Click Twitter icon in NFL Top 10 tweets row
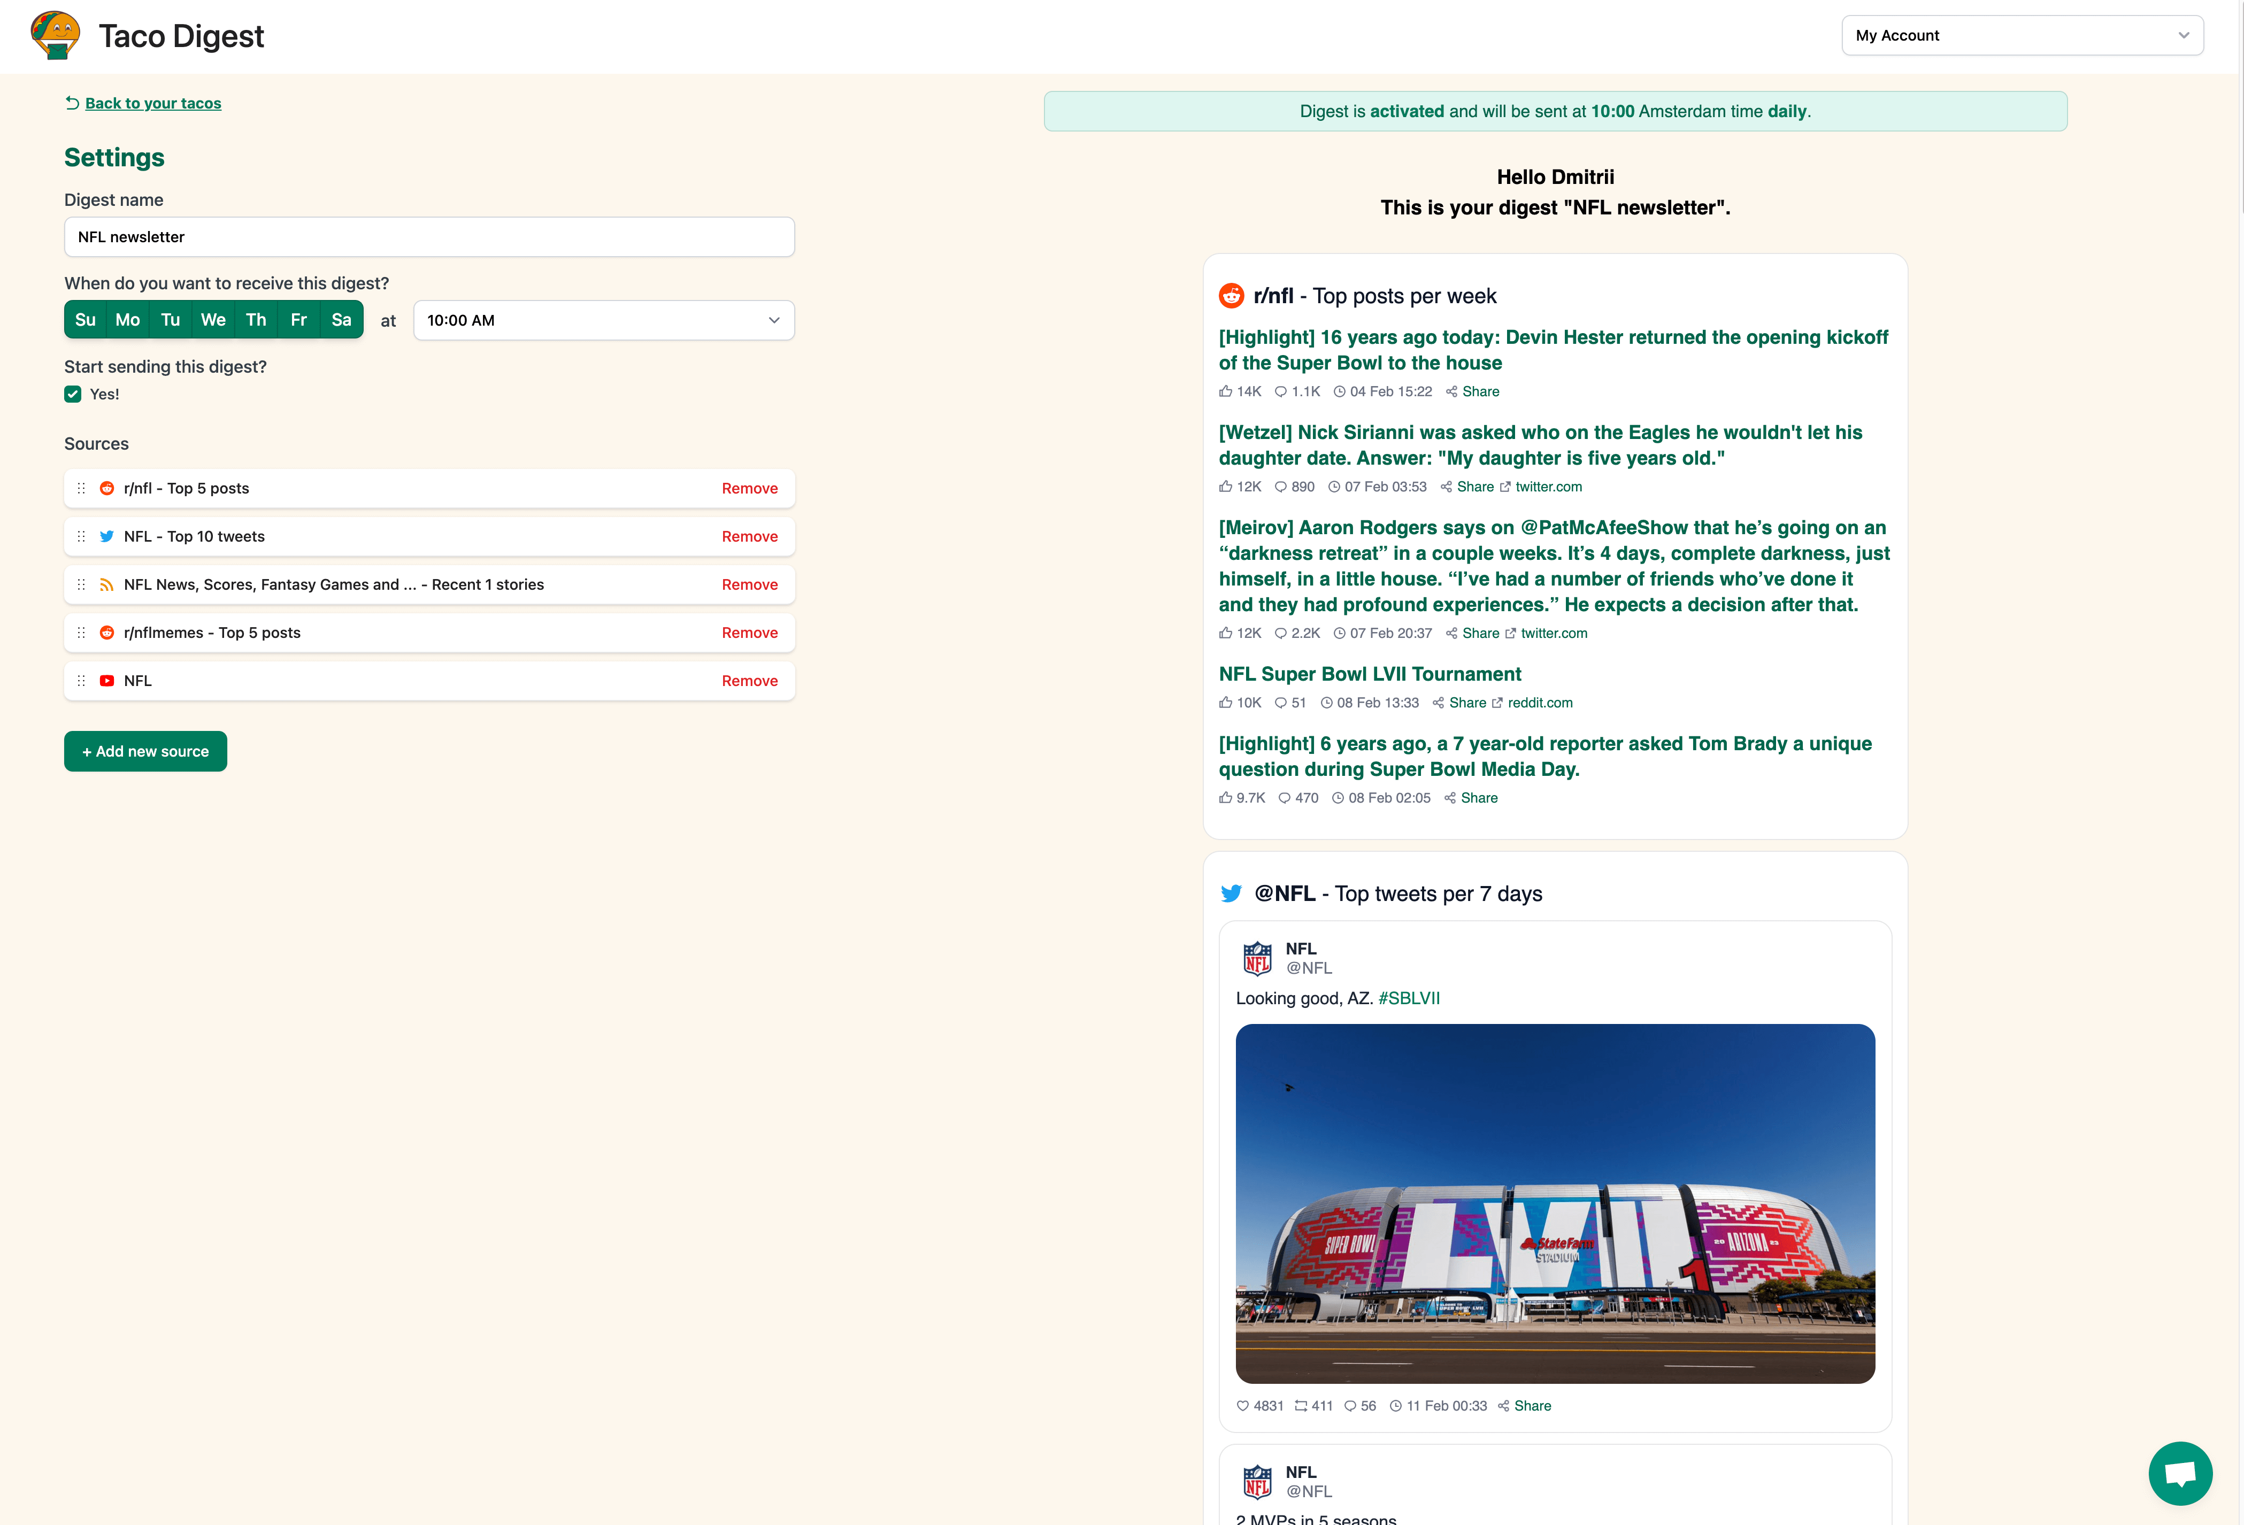This screenshot has width=2244, height=1525. point(107,537)
